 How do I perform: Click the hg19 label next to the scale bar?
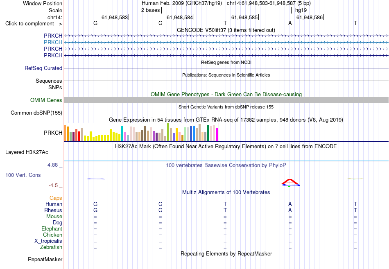tap(301, 10)
